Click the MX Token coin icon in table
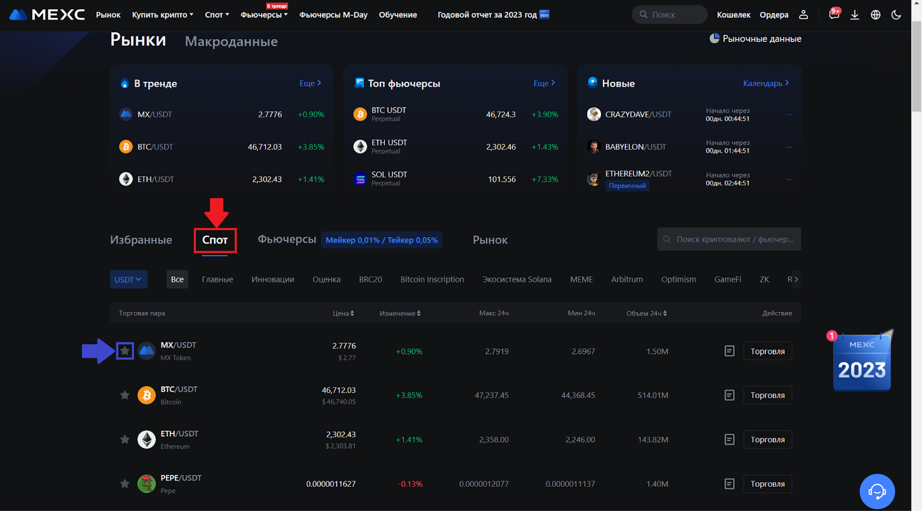 (146, 351)
